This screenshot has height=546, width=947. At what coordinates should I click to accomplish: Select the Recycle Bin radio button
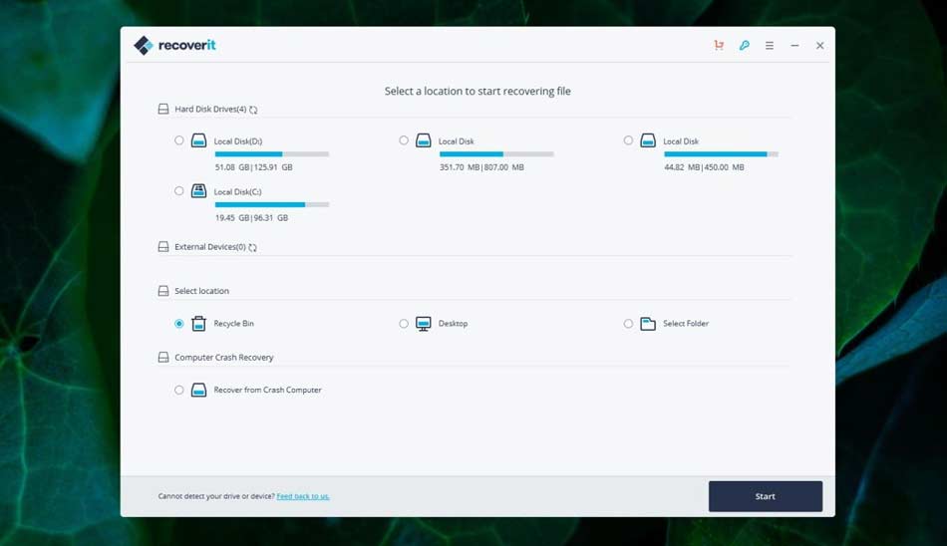[178, 323]
